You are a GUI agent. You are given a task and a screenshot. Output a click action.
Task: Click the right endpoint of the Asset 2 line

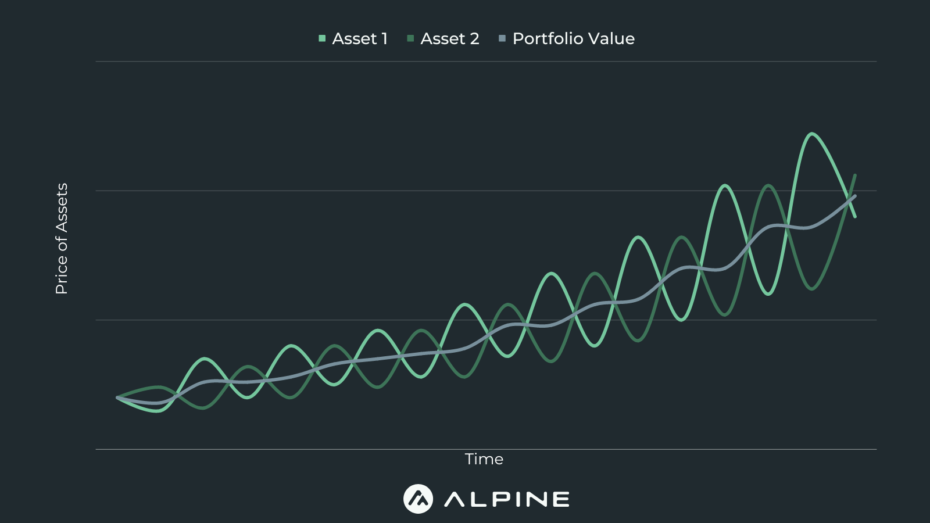tap(855, 175)
